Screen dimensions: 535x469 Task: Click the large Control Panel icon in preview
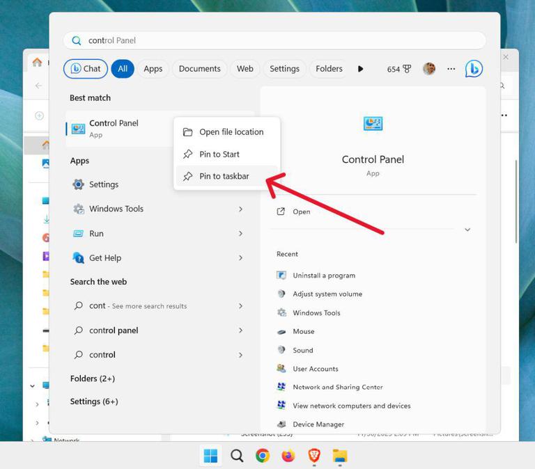[373, 123]
